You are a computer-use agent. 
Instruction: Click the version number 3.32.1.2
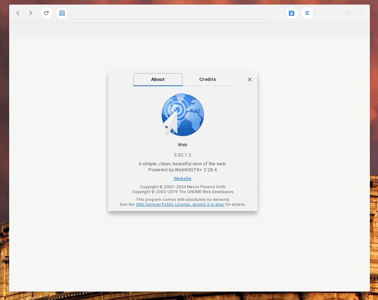coord(182,155)
